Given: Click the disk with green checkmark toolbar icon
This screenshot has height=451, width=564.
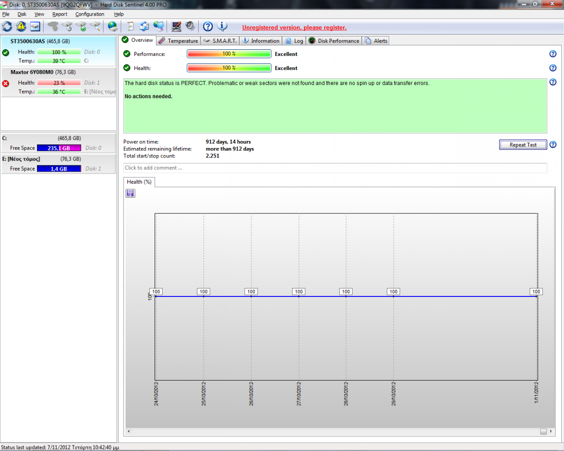Looking at the screenshot, I should click(x=81, y=26).
